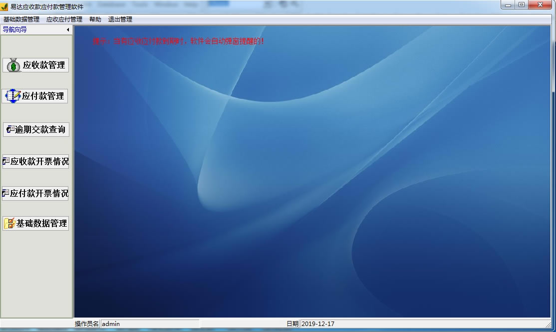The height and width of the screenshot is (332, 556).
Task: Click the 日期 status bar label
Action: coord(292,324)
